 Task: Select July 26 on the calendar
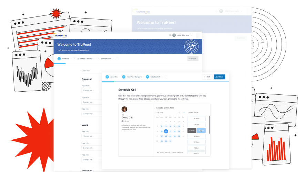[179, 136]
